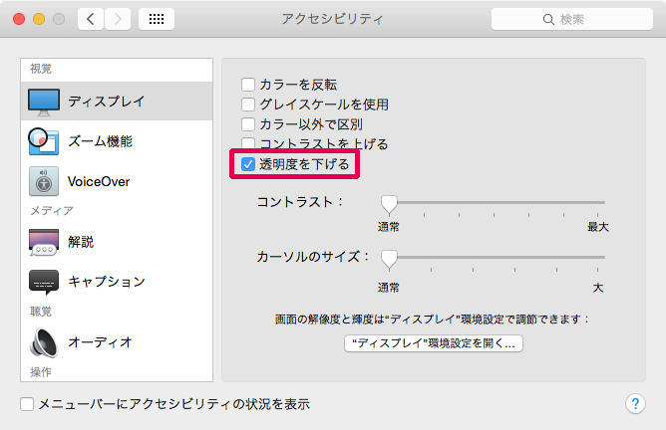Uncheck the 透明度を下げる checkbox
Viewport: 666px width, 430px height.
pos(248,164)
